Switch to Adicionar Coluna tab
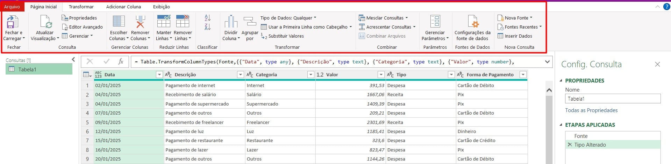Viewport: 671px width, 164px height. 123,7
